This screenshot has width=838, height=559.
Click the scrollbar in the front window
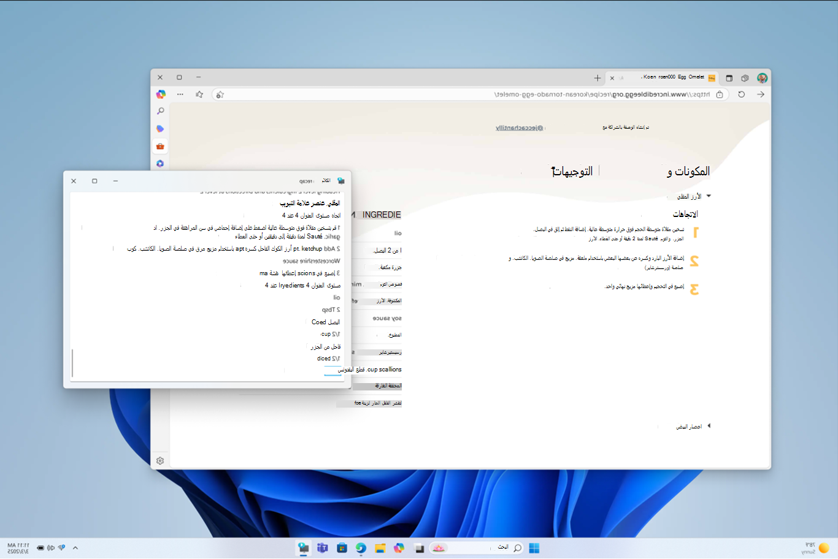[x=72, y=363]
